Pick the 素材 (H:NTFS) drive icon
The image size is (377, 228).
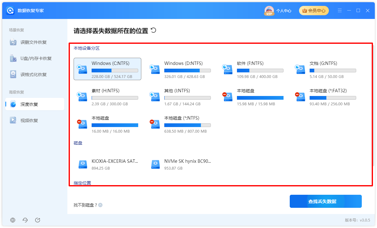click(x=82, y=97)
